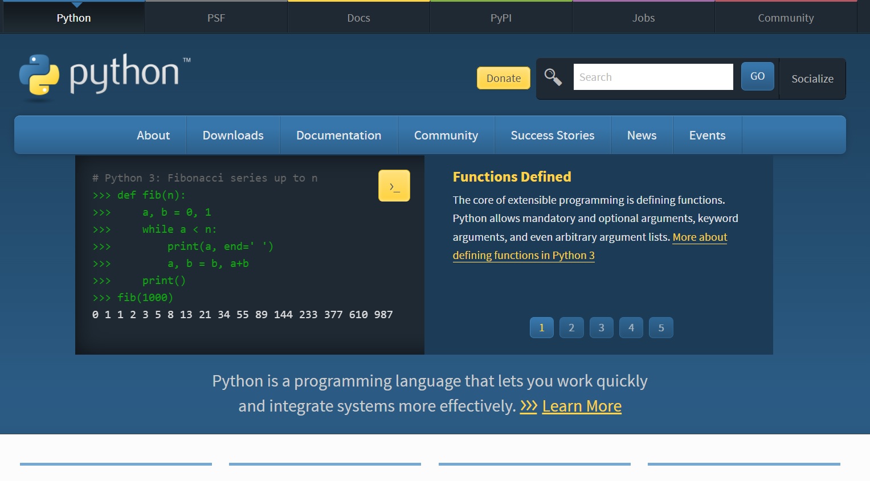870x481 pixels.
Task: Open the Success Stories navigation menu
Action: tap(553, 135)
